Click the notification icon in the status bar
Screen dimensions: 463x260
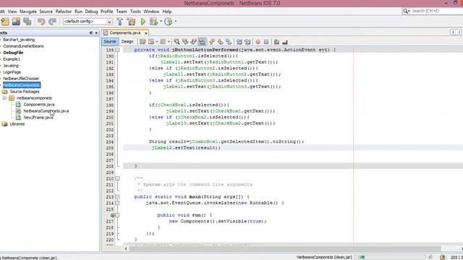click(x=442, y=257)
